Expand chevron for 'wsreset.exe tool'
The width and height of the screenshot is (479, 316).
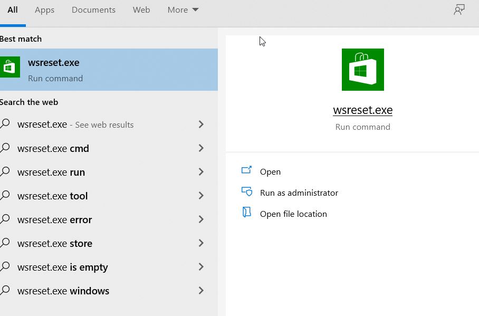point(201,196)
